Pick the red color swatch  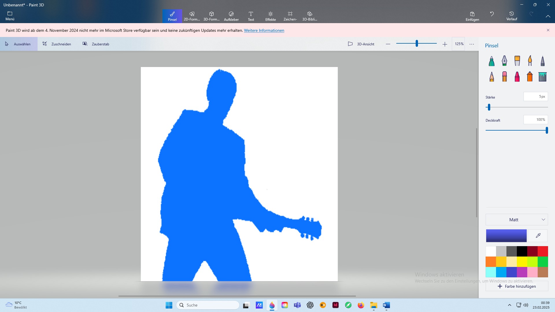(543, 251)
